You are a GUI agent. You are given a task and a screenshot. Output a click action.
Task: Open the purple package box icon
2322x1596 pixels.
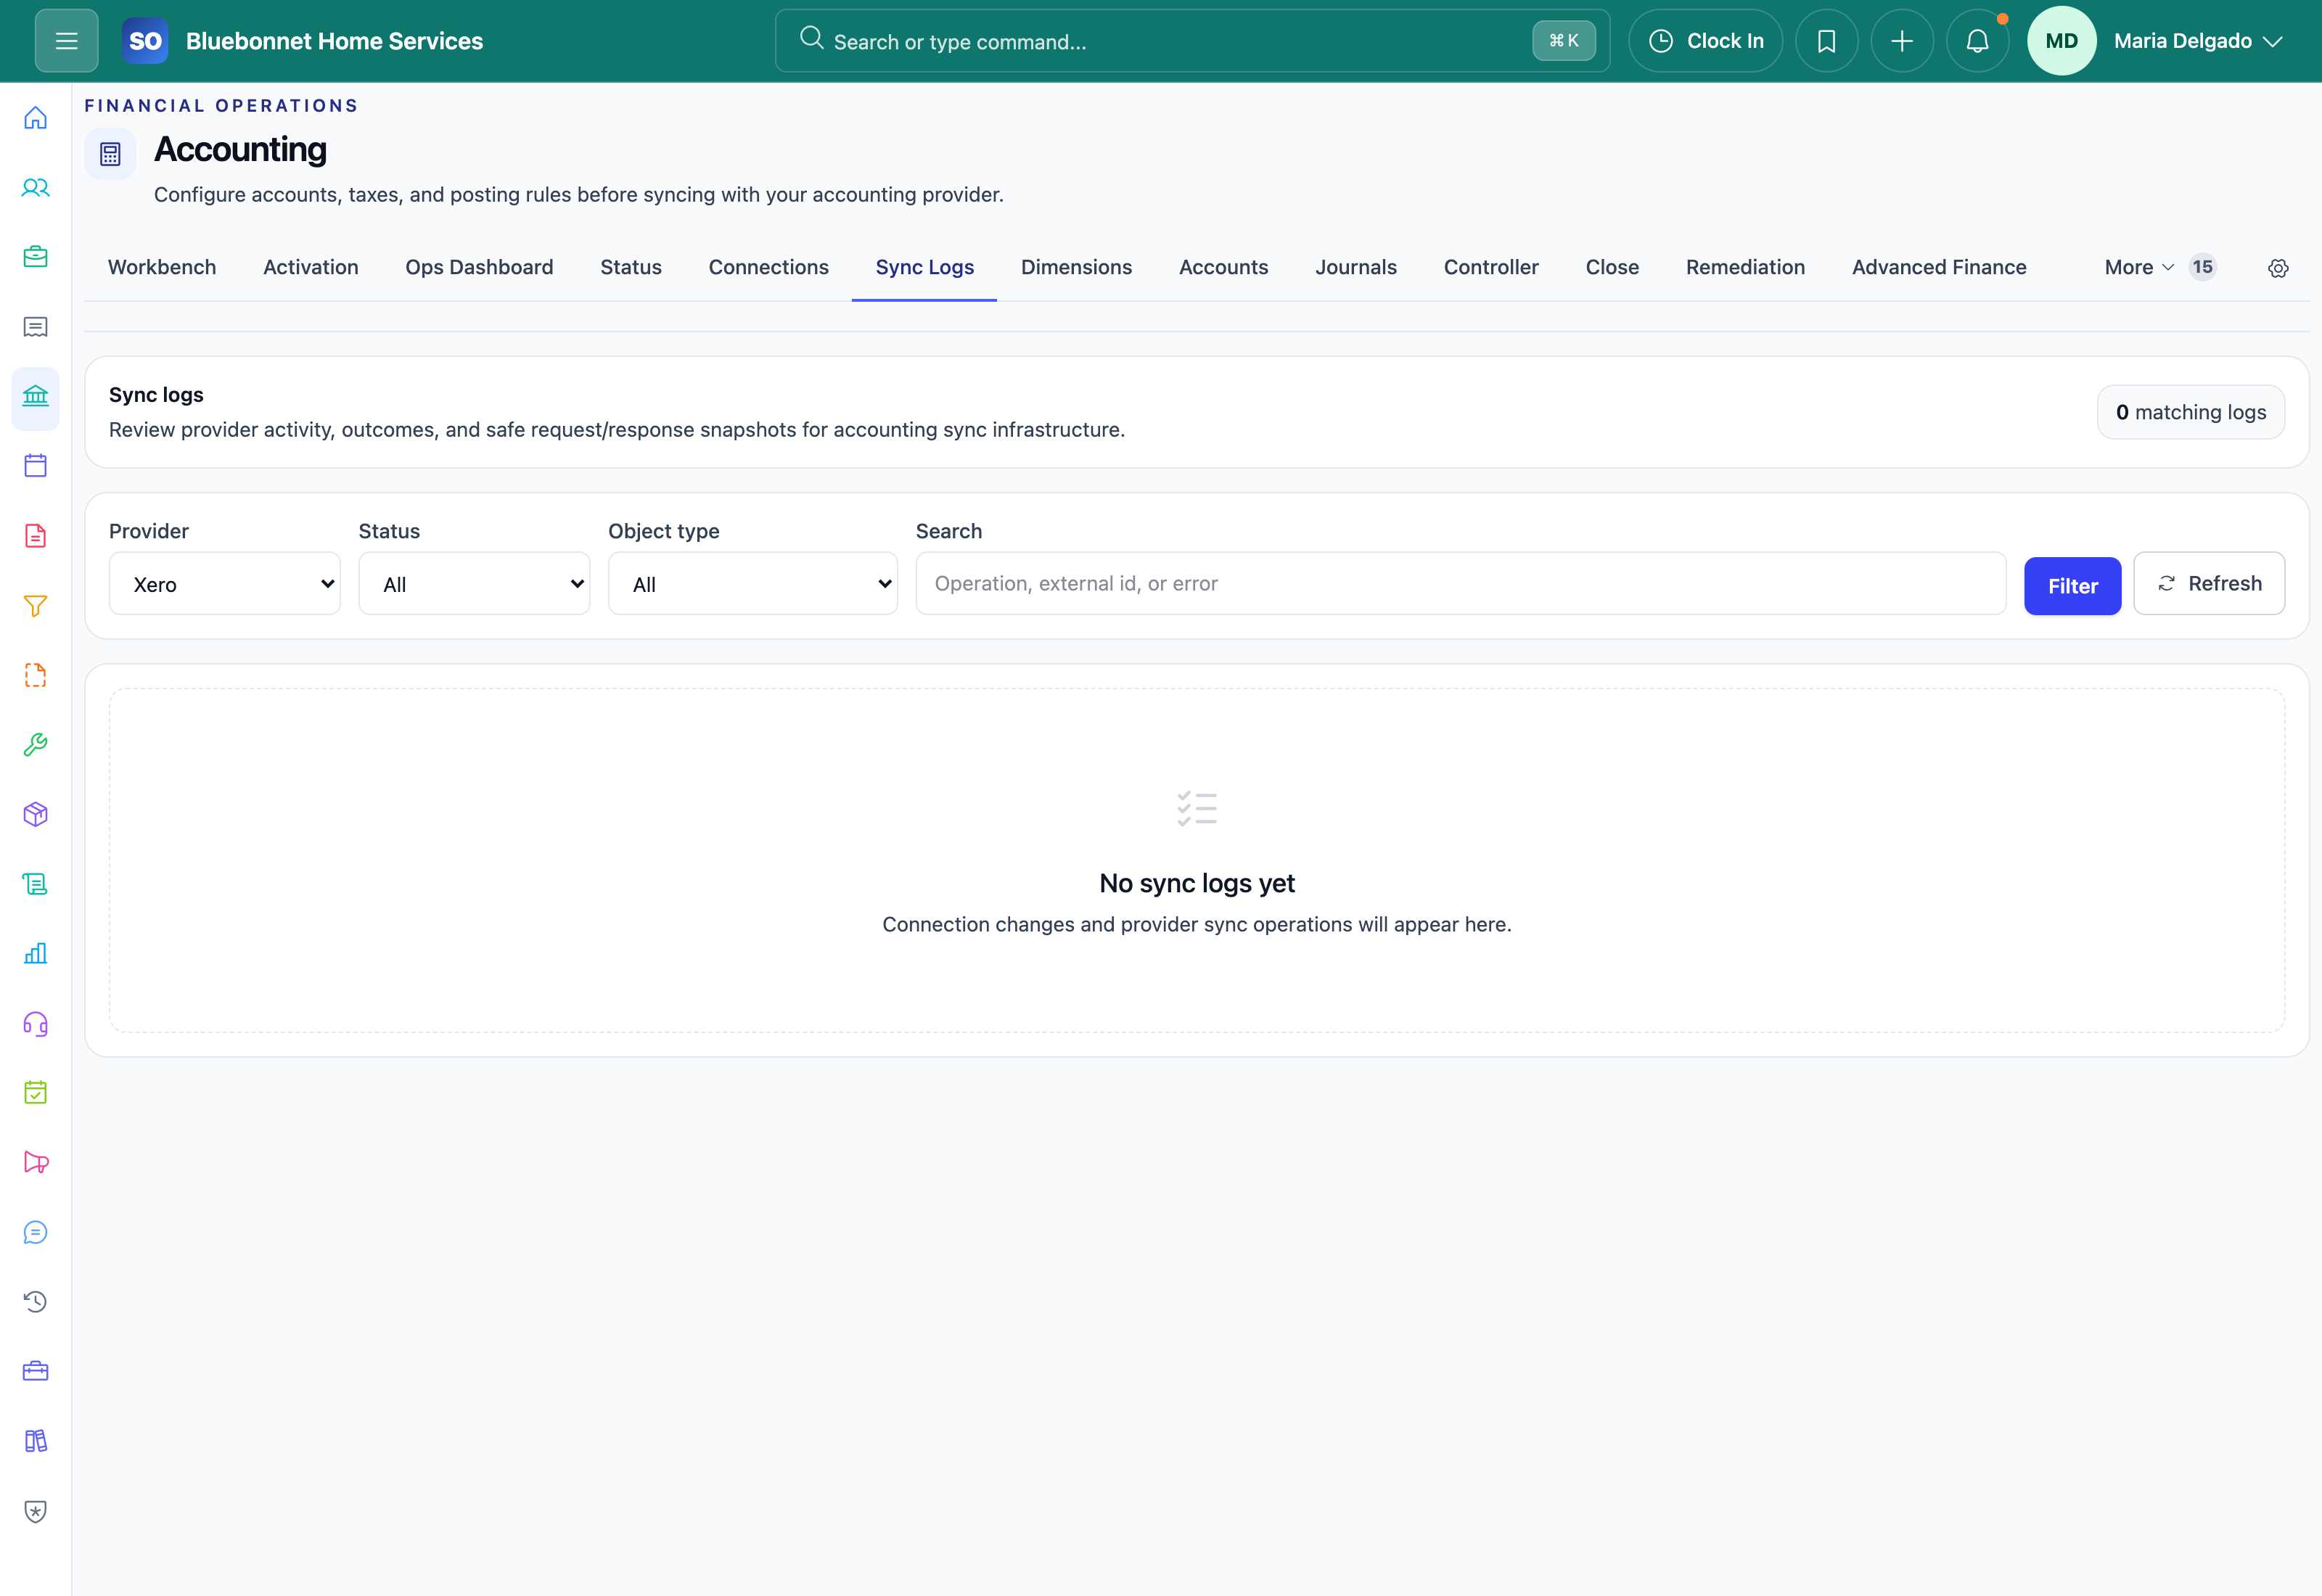36,815
